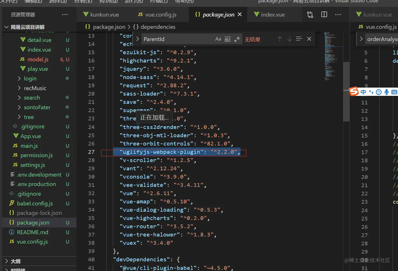Expand replace toggle in right editor find widget
The image size is (398, 271).
(x=361, y=39)
